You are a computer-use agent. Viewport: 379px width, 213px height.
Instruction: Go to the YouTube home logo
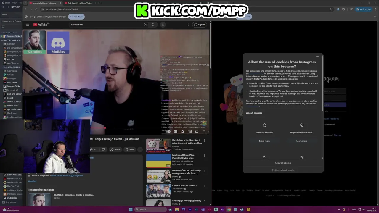[40, 25]
